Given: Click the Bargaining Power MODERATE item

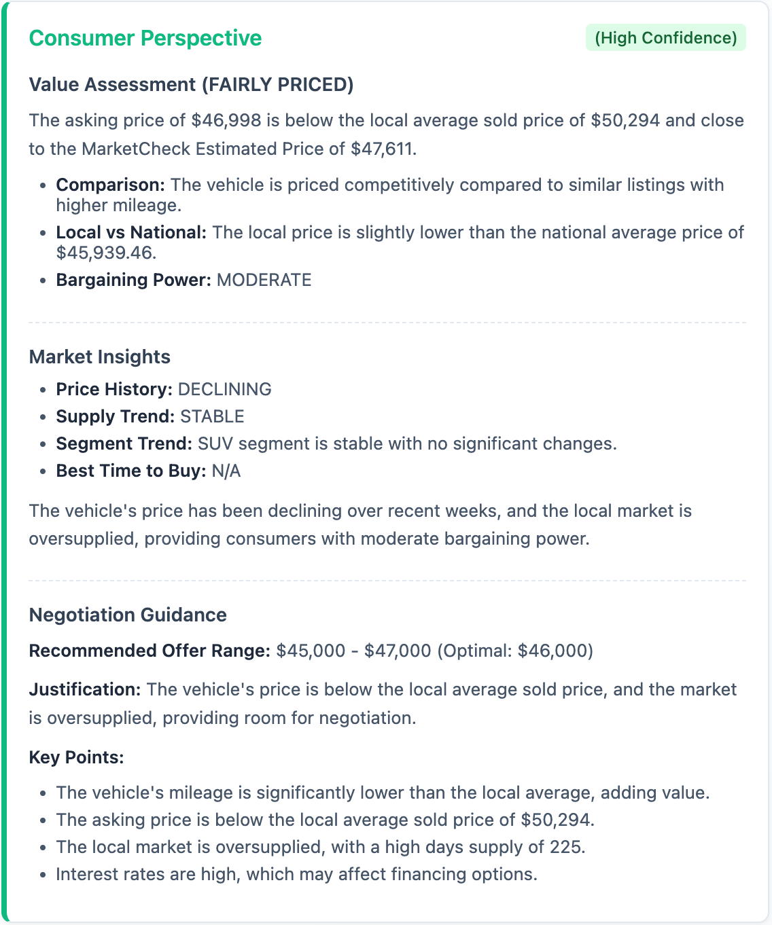Looking at the screenshot, I should point(183,280).
